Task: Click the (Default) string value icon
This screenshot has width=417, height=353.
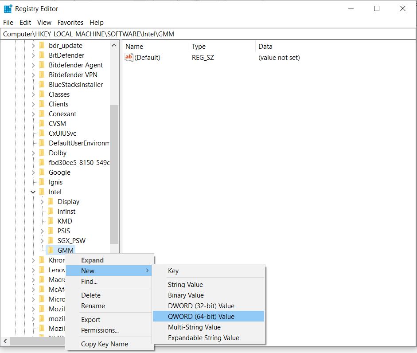Action: (x=129, y=57)
